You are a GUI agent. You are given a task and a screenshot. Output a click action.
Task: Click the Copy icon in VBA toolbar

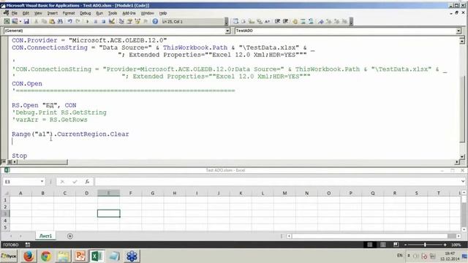coord(44,21)
